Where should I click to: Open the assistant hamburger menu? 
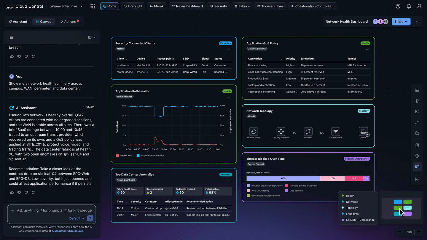(12, 37)
